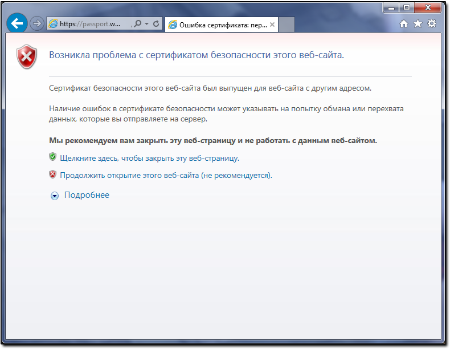Go back with the blue back arrow
This screenshot has height=349, width=450.
[17, 23]
